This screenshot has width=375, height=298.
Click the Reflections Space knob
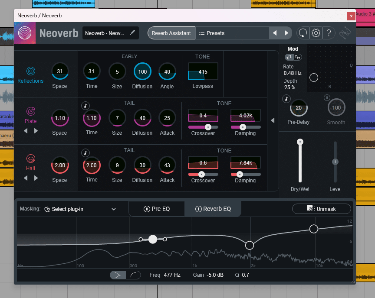click(x=60, y=71)
